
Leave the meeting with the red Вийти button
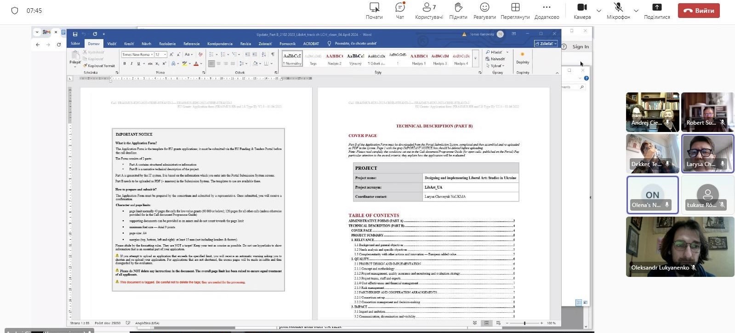click(x=698, y=11)
